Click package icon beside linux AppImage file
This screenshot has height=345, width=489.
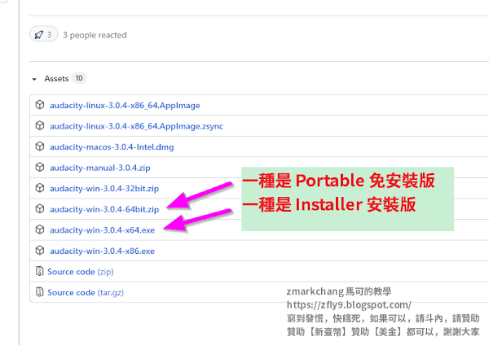pos(40,105)
